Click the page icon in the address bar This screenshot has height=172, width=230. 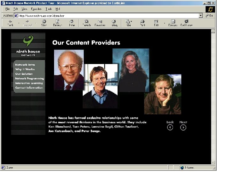coord(16,16)
